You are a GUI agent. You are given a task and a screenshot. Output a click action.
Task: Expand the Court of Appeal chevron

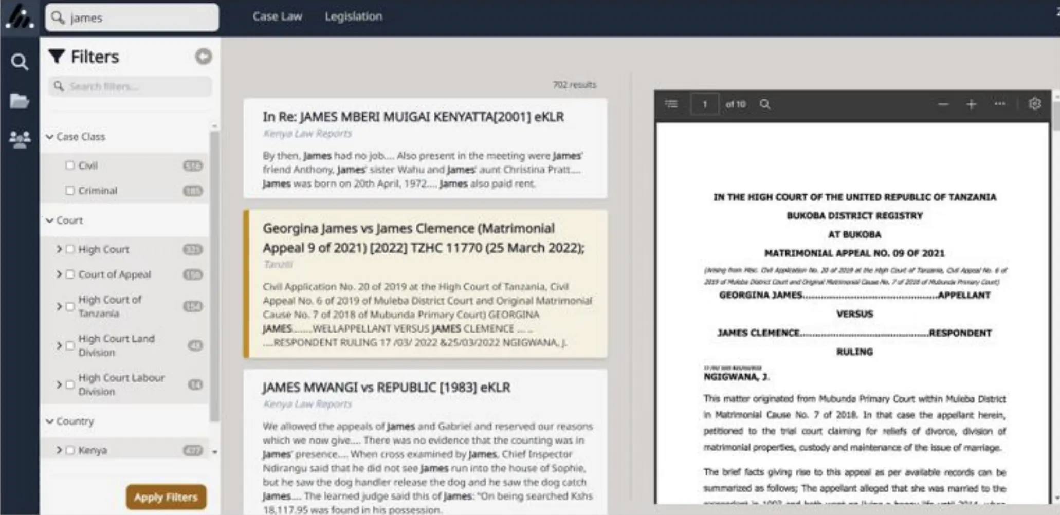(59, 274)
